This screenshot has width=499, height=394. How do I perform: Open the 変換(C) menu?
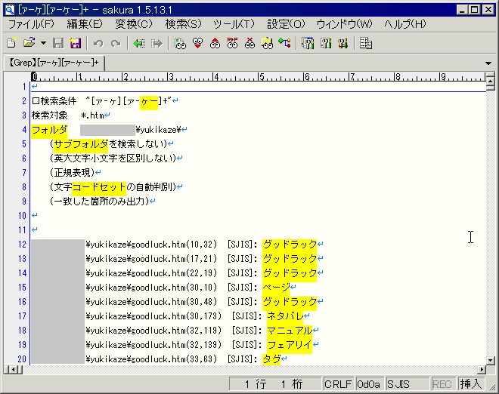(134, 24)
